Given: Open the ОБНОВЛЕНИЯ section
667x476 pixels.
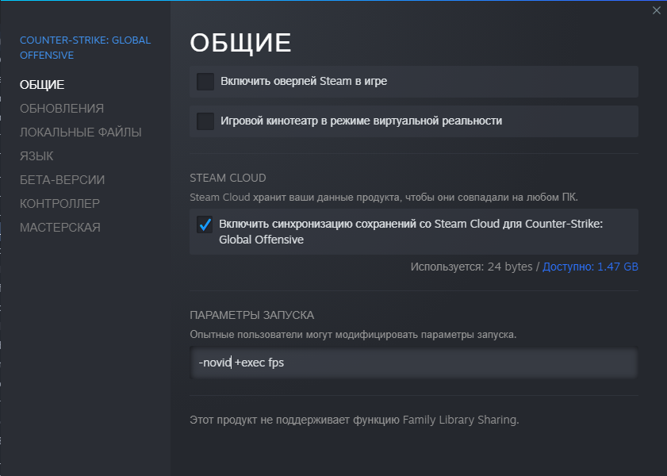Looking at the screenshot, I should 62,108.
